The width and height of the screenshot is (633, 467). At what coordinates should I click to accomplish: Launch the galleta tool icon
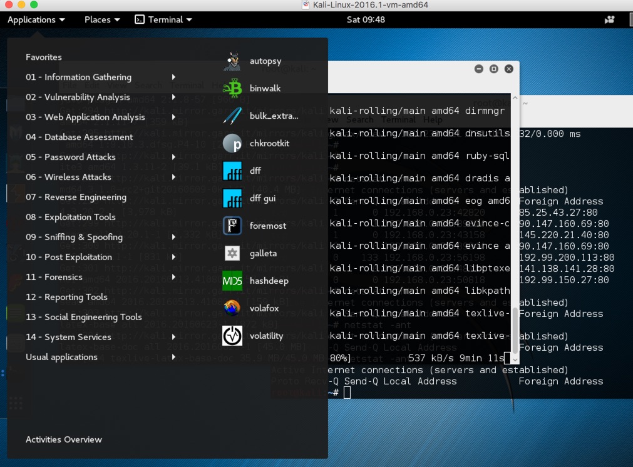(x=232, y=253)
